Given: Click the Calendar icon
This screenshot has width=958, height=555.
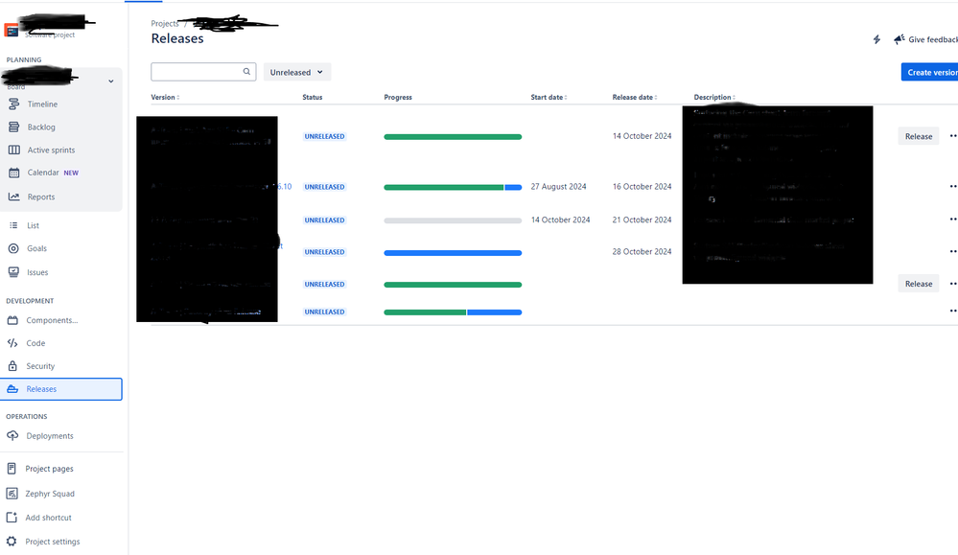Looking at the screenshot, I should click(13, 173).
